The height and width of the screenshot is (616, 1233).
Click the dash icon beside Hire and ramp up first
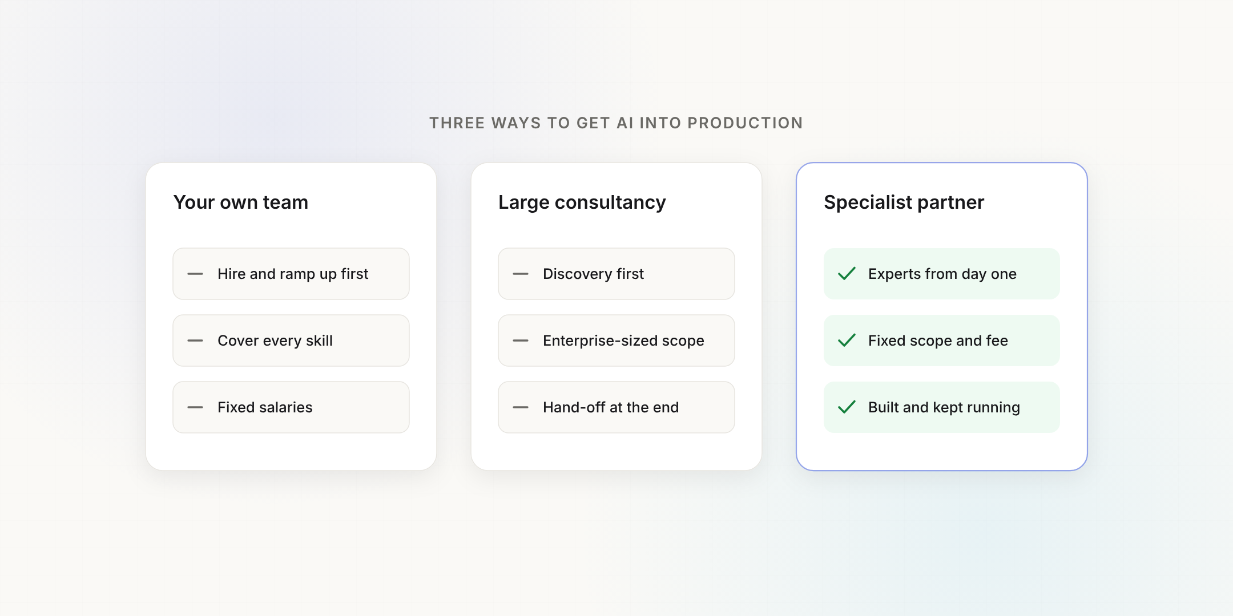195,274
